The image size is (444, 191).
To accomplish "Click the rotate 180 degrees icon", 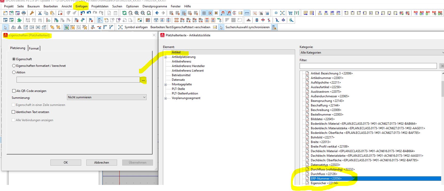I will pos(332,13).
